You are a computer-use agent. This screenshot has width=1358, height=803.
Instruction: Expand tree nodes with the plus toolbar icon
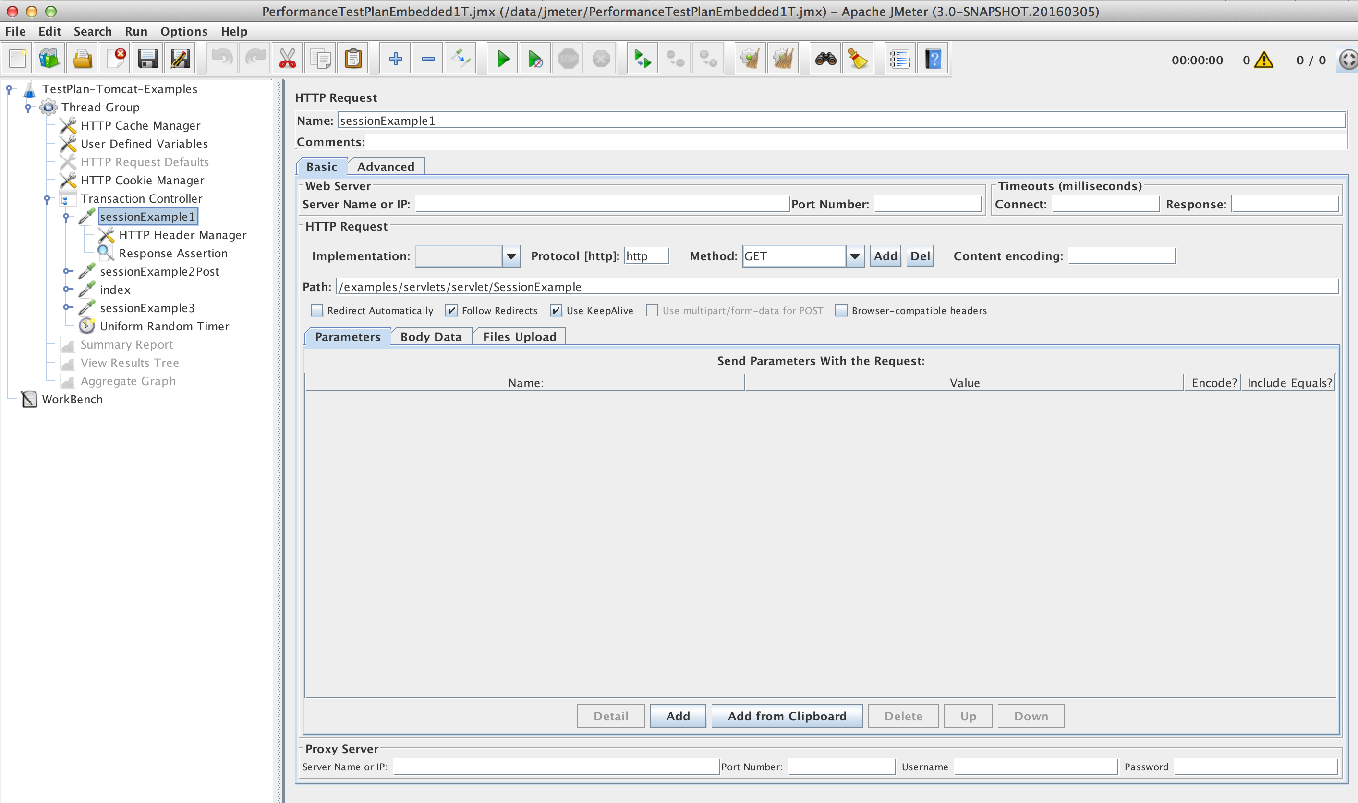click(395, 58)
